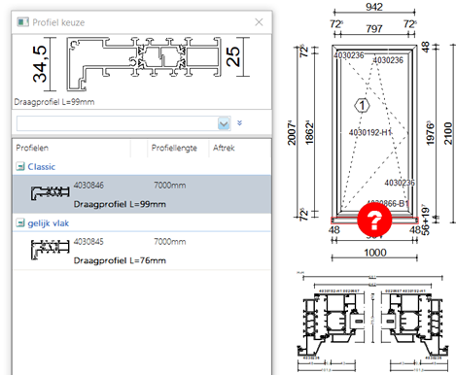Select Draagprofiel L=99mm row

pos(142,194)
